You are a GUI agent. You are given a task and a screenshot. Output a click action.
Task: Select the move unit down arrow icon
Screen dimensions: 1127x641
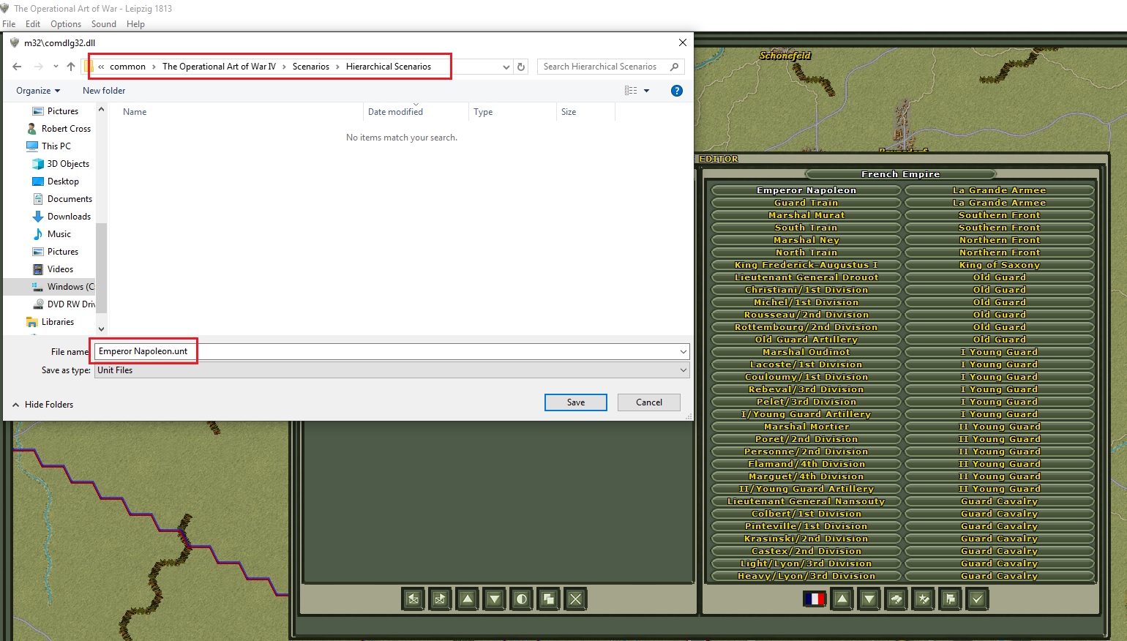[x=869, y=599]
